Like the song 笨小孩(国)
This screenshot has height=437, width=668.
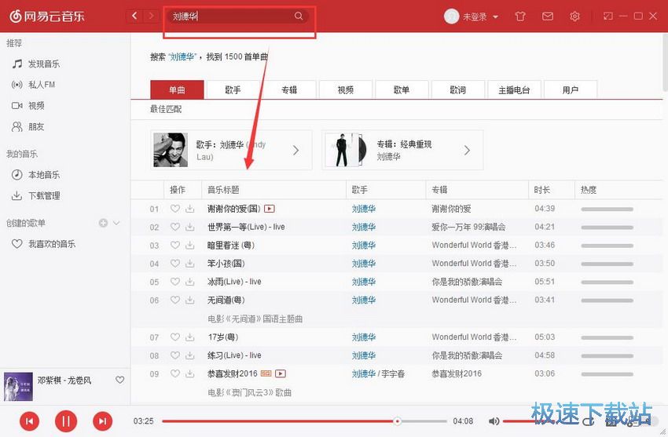175,264
